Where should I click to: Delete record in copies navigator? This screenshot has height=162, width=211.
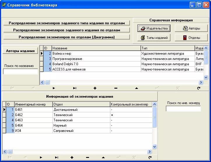(x=88, y=157)
